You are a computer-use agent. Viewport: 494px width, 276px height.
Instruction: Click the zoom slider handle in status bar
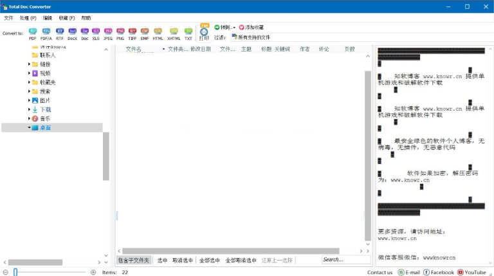(x=15, y=272)
